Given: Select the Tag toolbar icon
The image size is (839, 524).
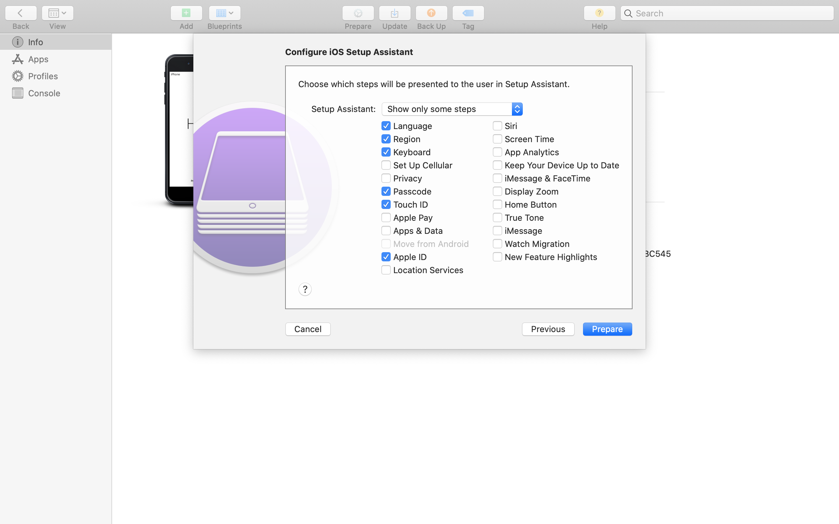Looking at the screenshot, I should coord(468,13).
